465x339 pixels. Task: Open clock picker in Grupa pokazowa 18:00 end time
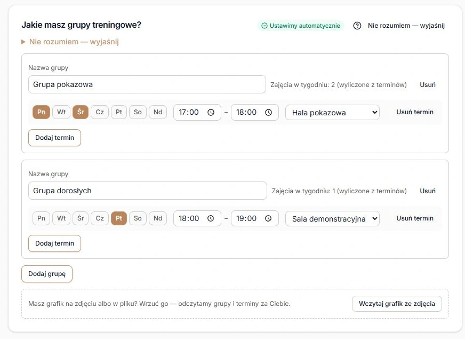[268, 113]
